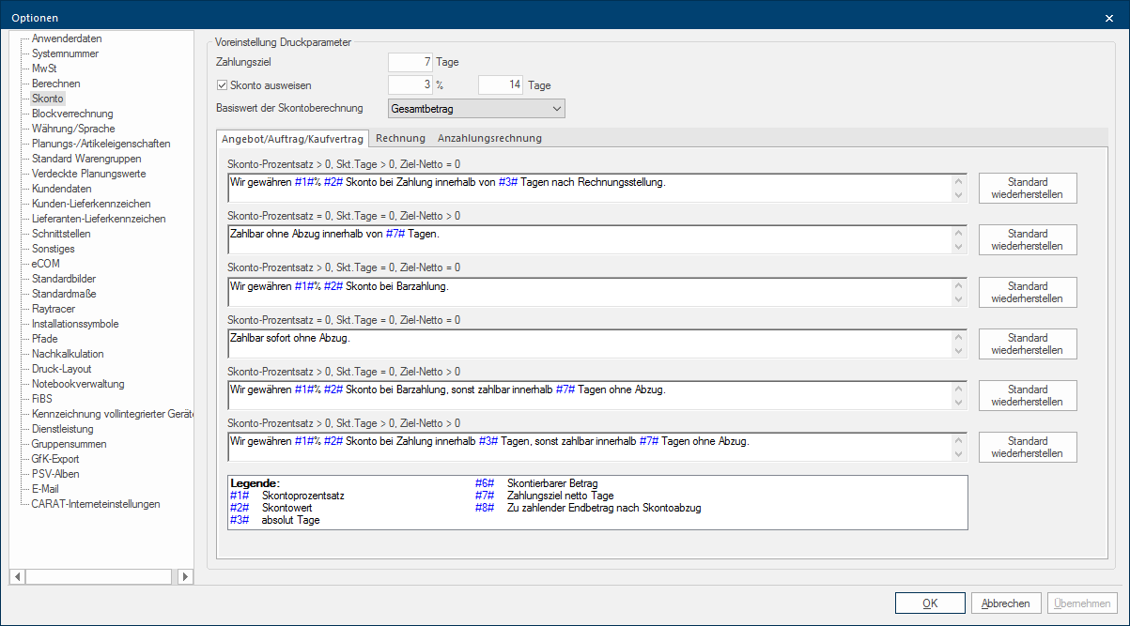Image resolution: width=1130 pixels, height=626 pixels.
Task: Click the OK button
Action: pyautogui.click(x=930, y=603)
